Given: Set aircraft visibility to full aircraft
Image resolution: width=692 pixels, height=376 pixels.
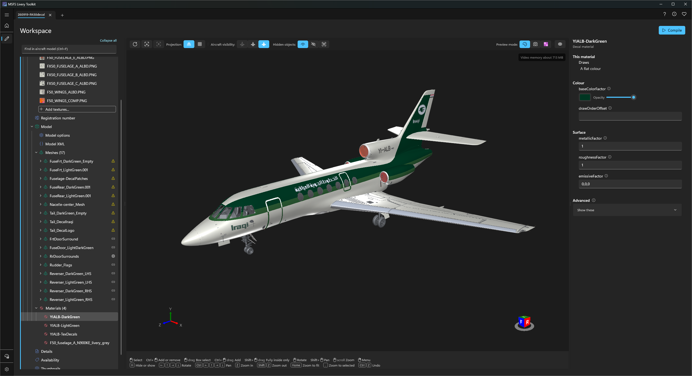Looking at the screenshot, I should tap(264, 44).
